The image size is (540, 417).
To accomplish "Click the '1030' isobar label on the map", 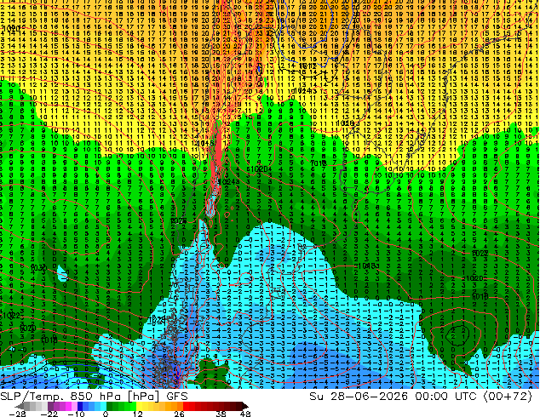I will (x=38, y=268).
